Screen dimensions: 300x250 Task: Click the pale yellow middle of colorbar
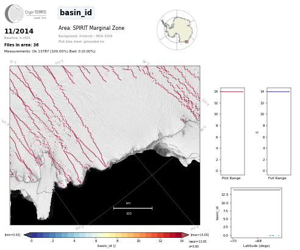point(106,235)
